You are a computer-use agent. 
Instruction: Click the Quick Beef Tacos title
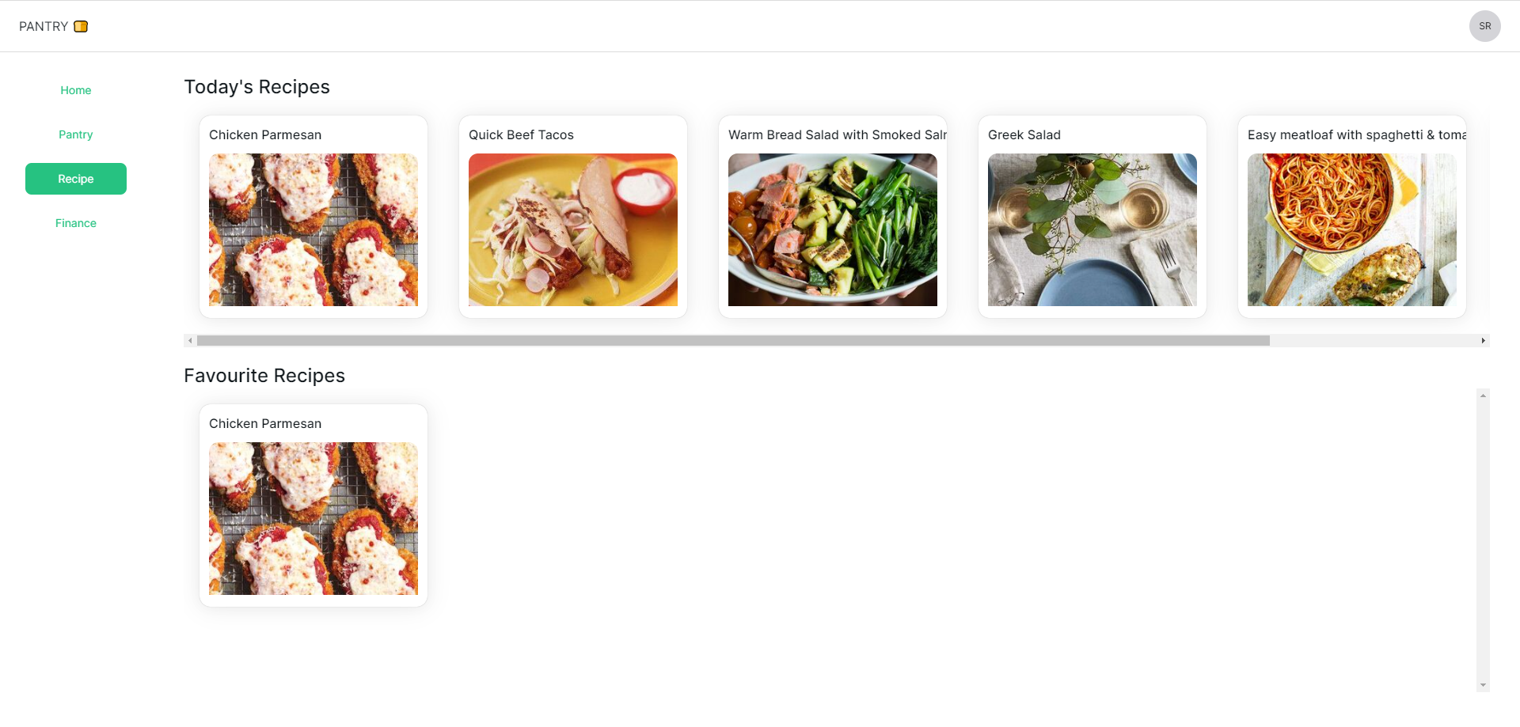pyautogui.click(x=521, y=135)
